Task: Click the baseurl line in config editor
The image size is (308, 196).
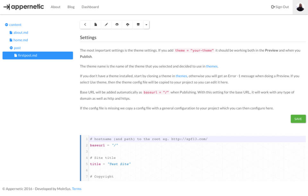Action: [x=104, y=145]
